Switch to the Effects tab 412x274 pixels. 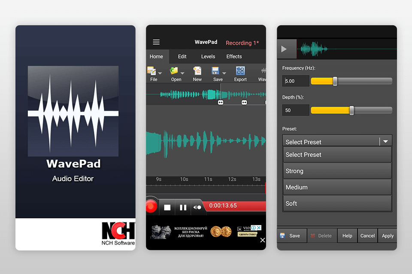click(x=234, y=56)
